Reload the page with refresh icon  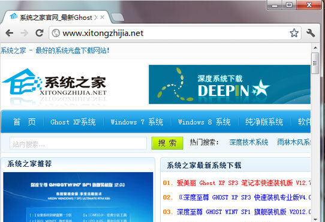click(39, 33)
